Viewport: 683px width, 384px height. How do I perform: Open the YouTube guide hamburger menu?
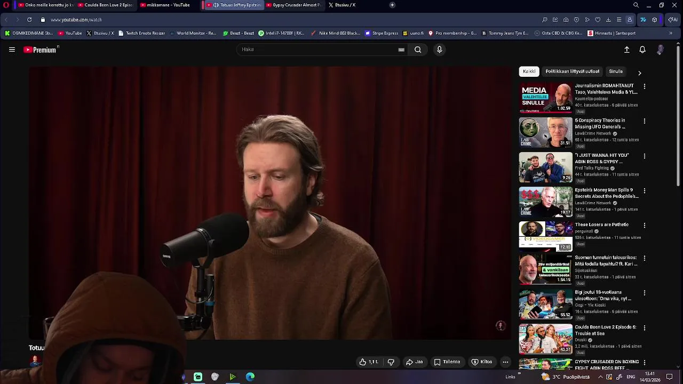[x=12, y=50]
